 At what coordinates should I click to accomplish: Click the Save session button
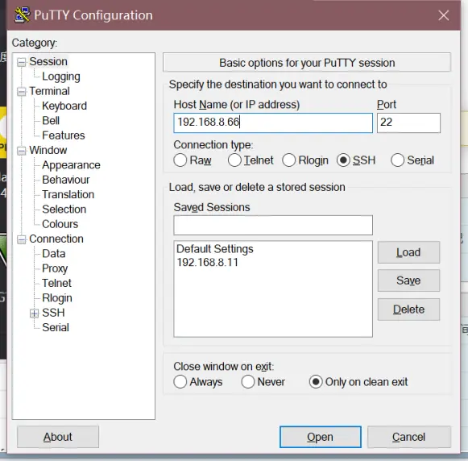click(x=408, y=280)
